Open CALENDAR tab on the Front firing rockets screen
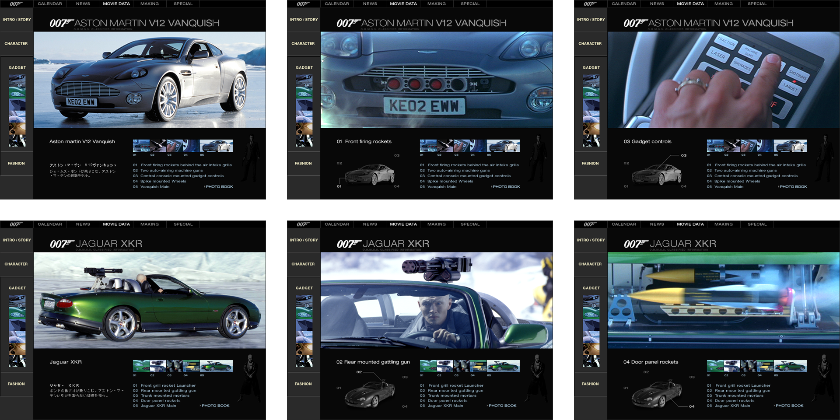The height and width of the screenshot is (420, 840). 337,4
